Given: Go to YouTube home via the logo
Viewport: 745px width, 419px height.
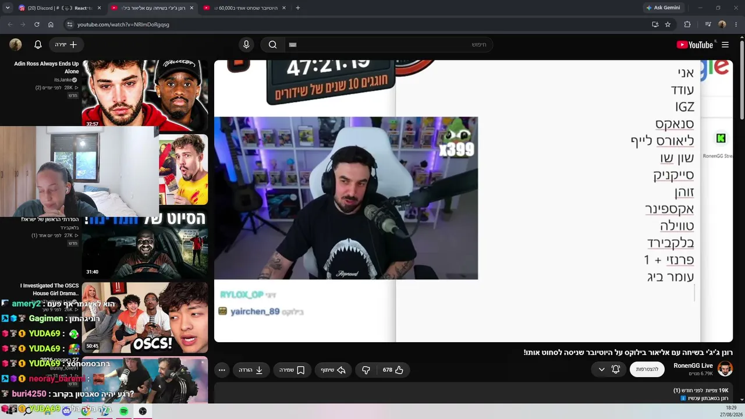Looking at the screenshot, I should click(x=695, y=44).
